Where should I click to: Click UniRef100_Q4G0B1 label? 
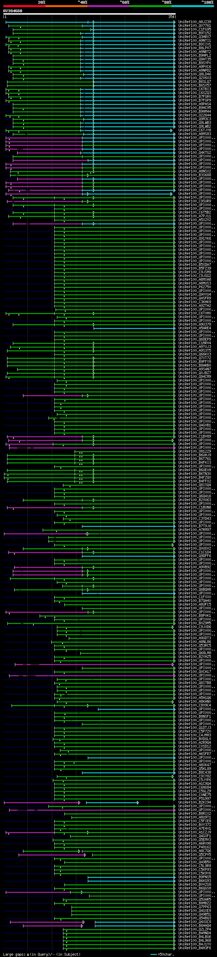195,425
